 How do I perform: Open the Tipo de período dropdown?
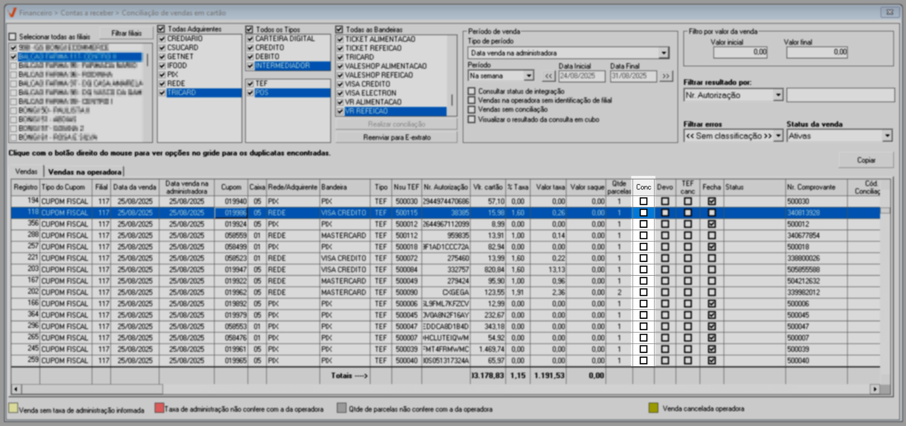663,53
